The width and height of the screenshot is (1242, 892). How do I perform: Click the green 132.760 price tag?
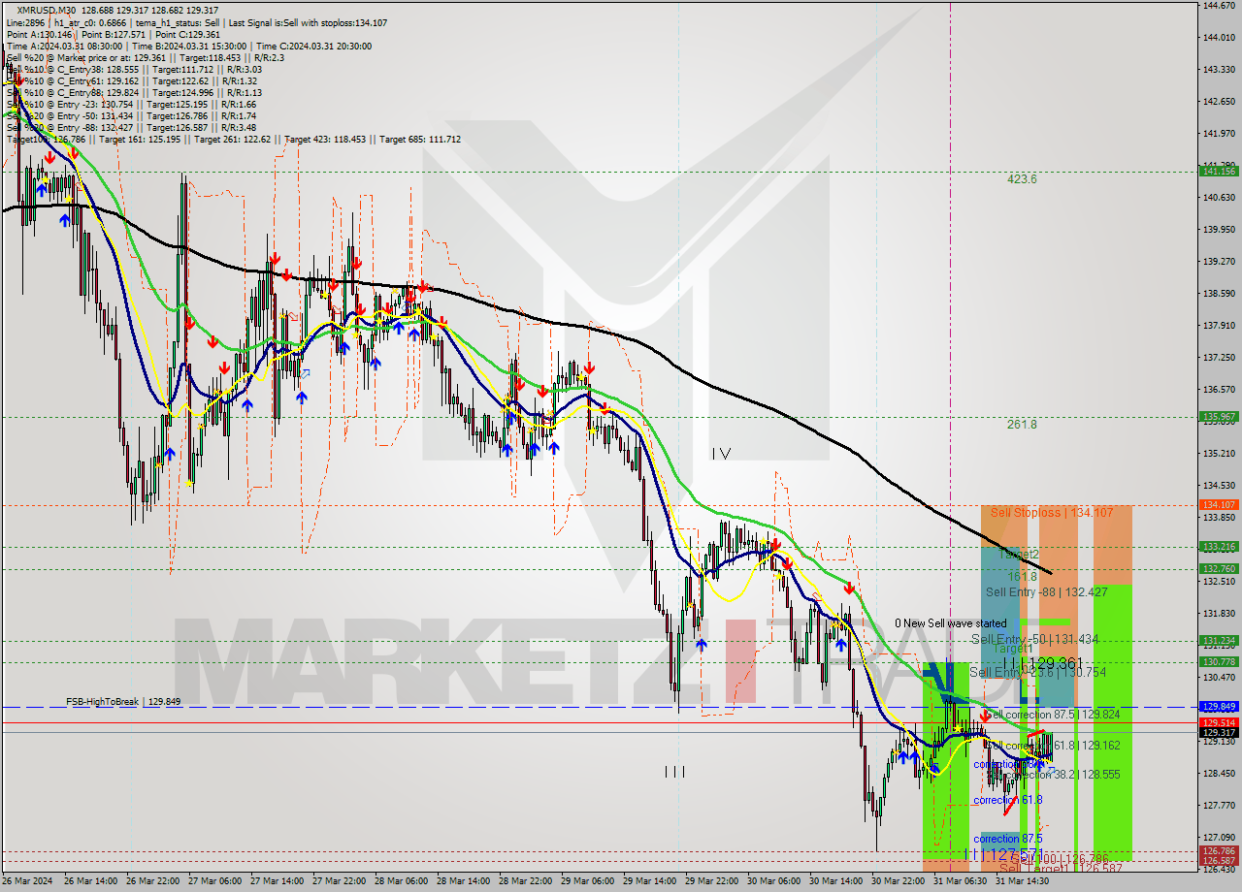(x=1219, y=569)
